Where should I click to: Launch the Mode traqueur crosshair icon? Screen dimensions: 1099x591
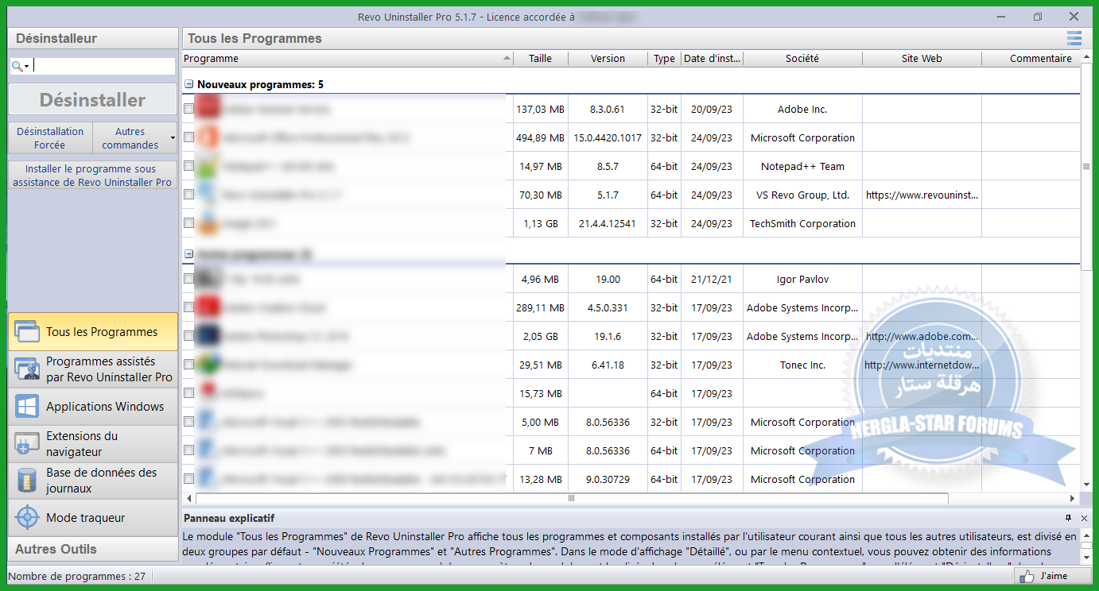coord(27,518)
